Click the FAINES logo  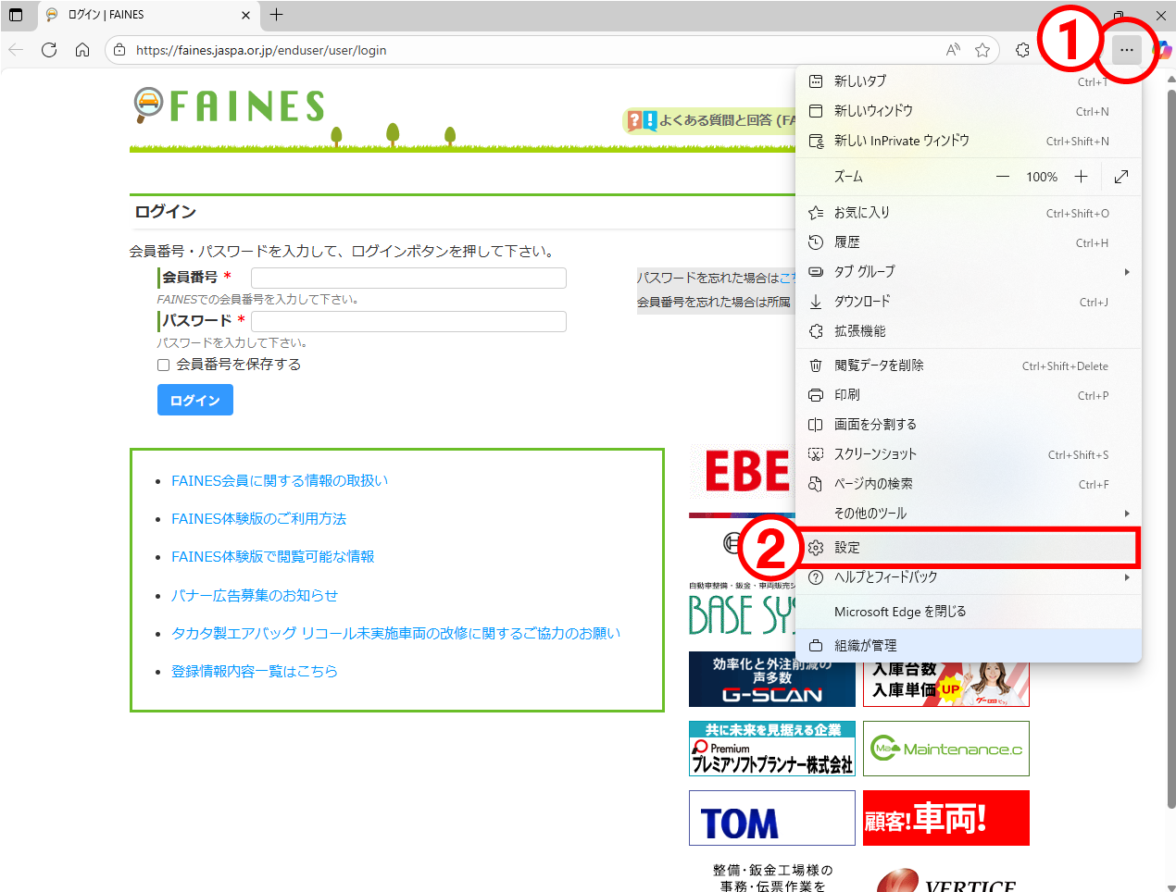(229, 106)
